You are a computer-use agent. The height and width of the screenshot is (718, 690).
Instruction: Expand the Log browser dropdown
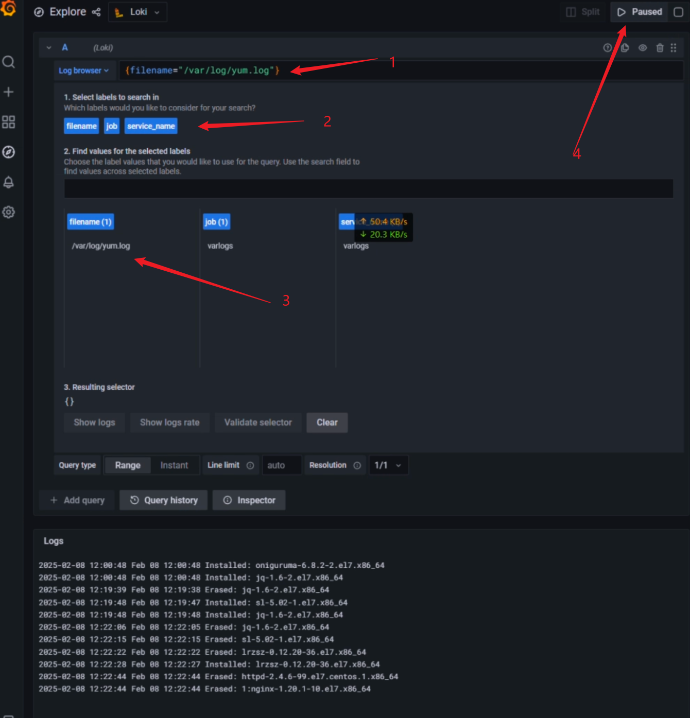(83, 71)
